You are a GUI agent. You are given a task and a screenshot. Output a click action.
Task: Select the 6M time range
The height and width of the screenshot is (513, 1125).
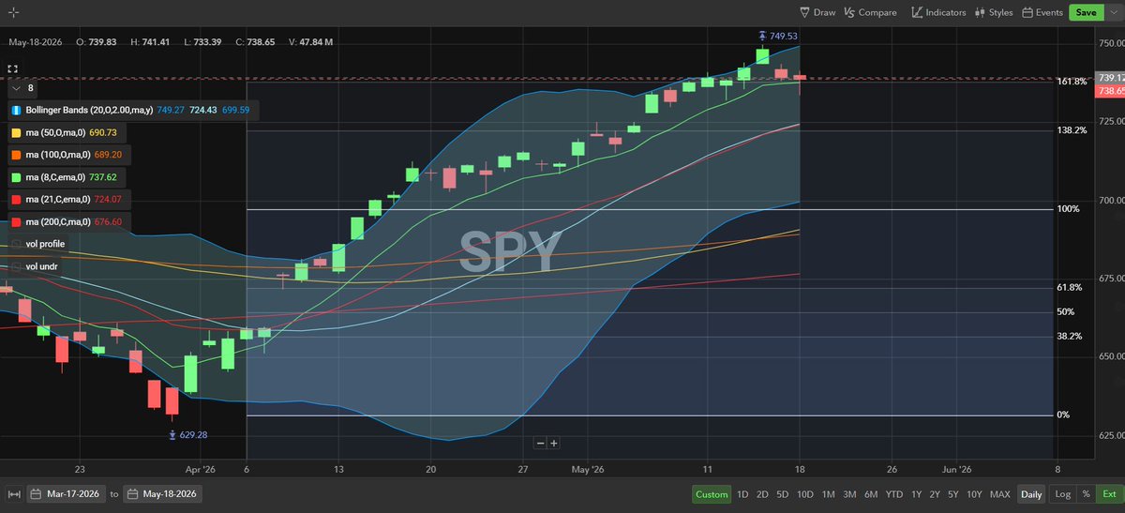click(871, 494)
